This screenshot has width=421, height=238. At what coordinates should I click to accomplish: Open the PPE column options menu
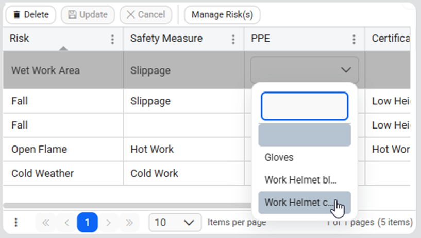pos(354,40)
